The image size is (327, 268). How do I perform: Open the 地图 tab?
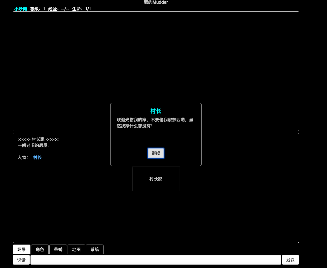pyautogui.click(x=76, y=249)
